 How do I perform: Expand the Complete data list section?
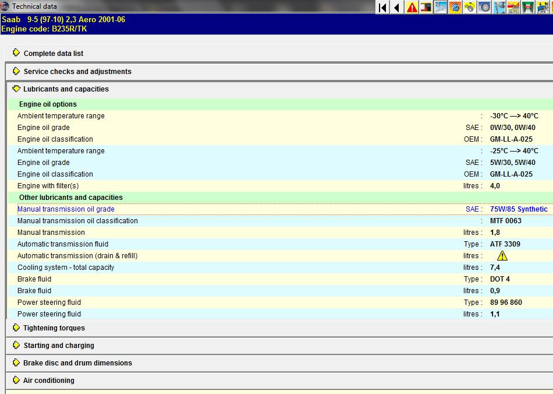click(x=16, y=53)
